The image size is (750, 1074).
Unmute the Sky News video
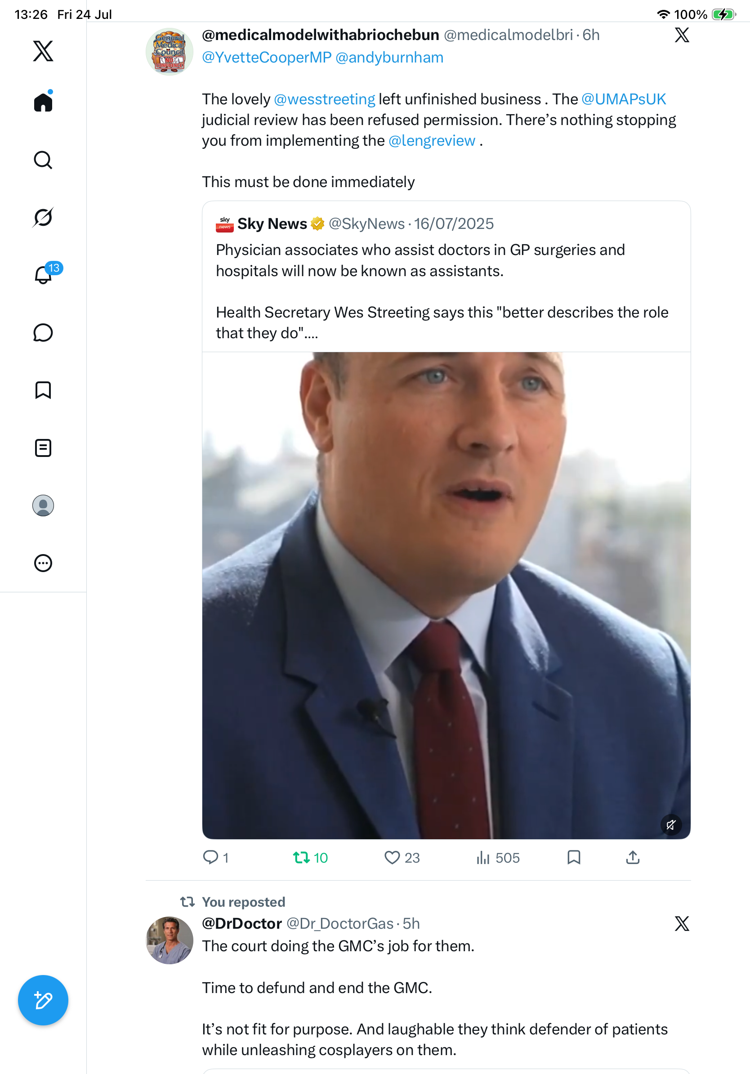671,825
